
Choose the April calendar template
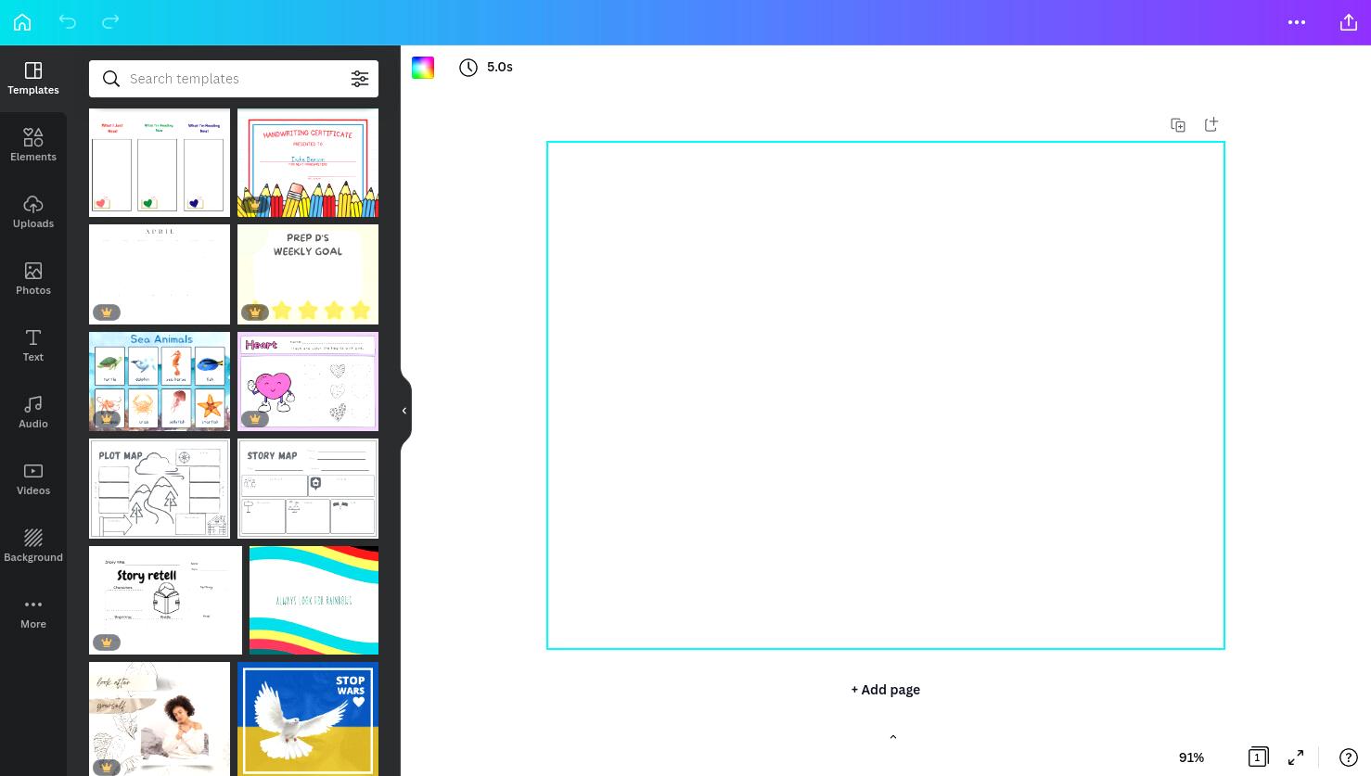tap(160, 274)
